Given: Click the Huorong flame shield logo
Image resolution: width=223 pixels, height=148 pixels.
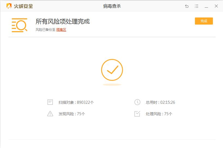Looking at the screenshot, I should coord(9,6).
